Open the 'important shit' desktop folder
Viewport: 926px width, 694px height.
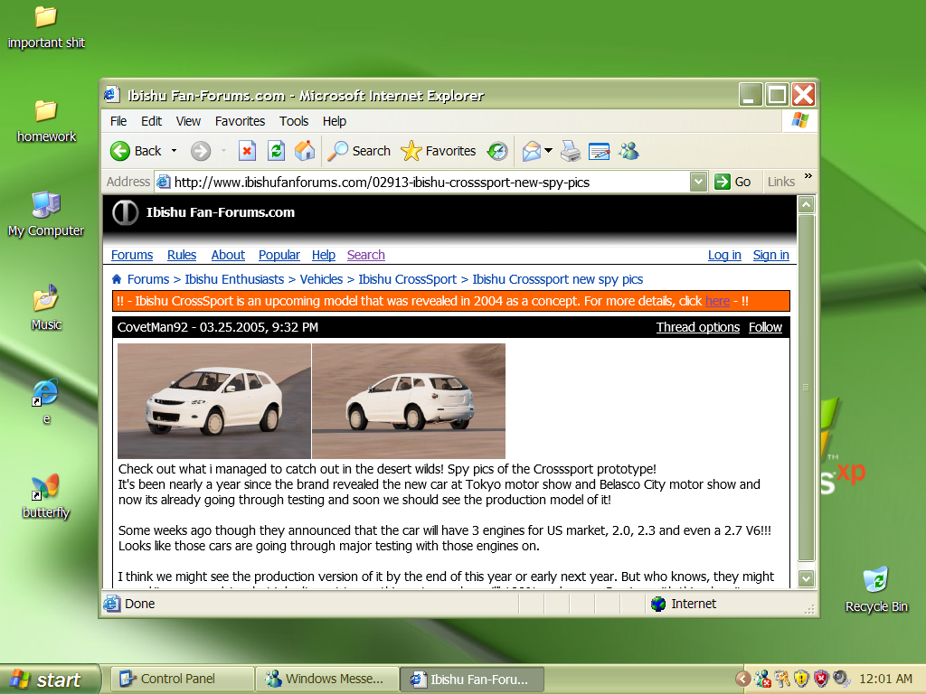(x=46, y=27)
